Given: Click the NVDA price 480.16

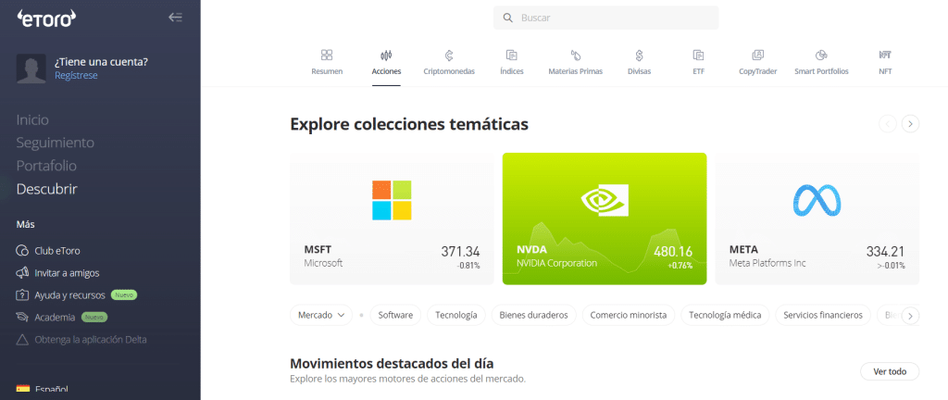Looking at the screenshot, I should coord(673,252).
